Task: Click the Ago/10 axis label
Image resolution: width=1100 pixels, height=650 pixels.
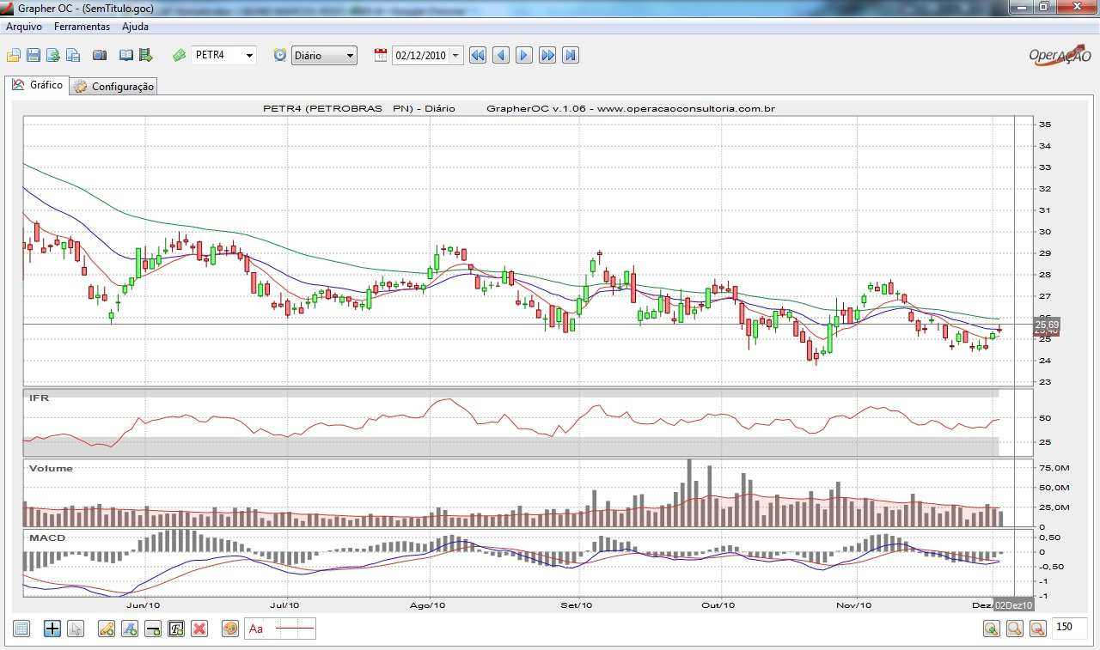Action: point(428,605)
